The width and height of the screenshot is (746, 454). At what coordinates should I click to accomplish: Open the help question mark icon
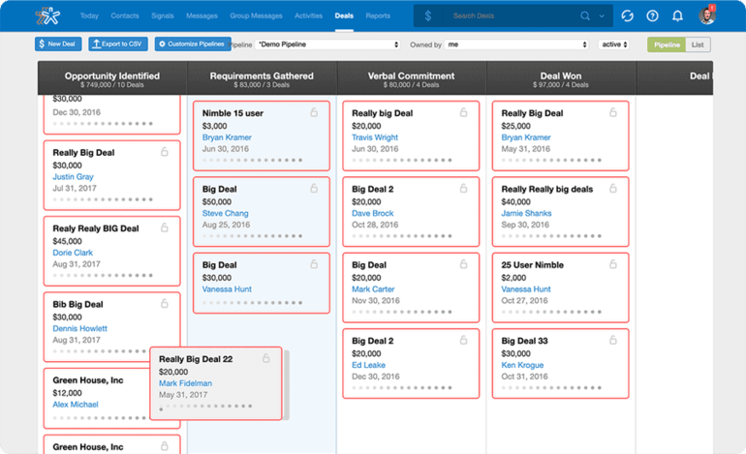pos(652,15)
